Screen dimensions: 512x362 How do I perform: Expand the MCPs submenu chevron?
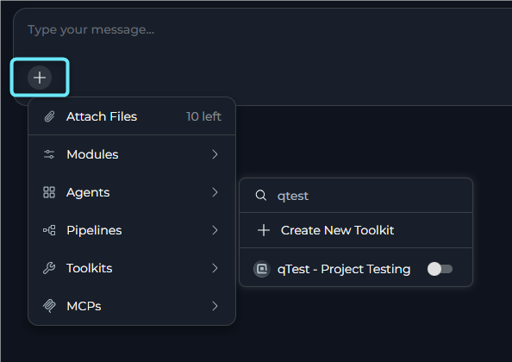(215, 306)
